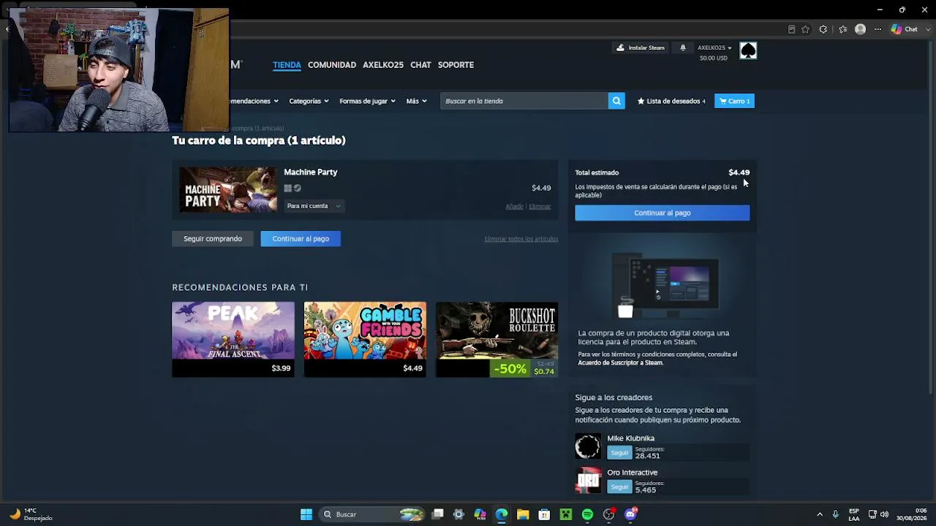Image resolution: width=936 pixels, height=526 pixels.
Task: Go to the TIENDA tab
Action: pyautogui.click(x=287, y=65)
